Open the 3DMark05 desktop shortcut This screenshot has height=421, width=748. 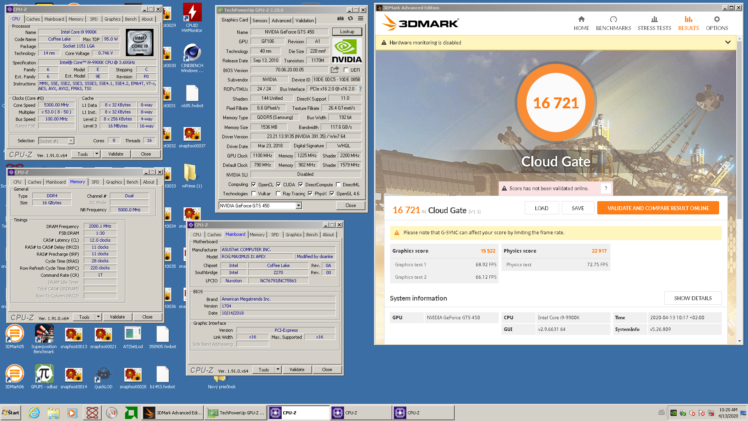tap(14, 337)
